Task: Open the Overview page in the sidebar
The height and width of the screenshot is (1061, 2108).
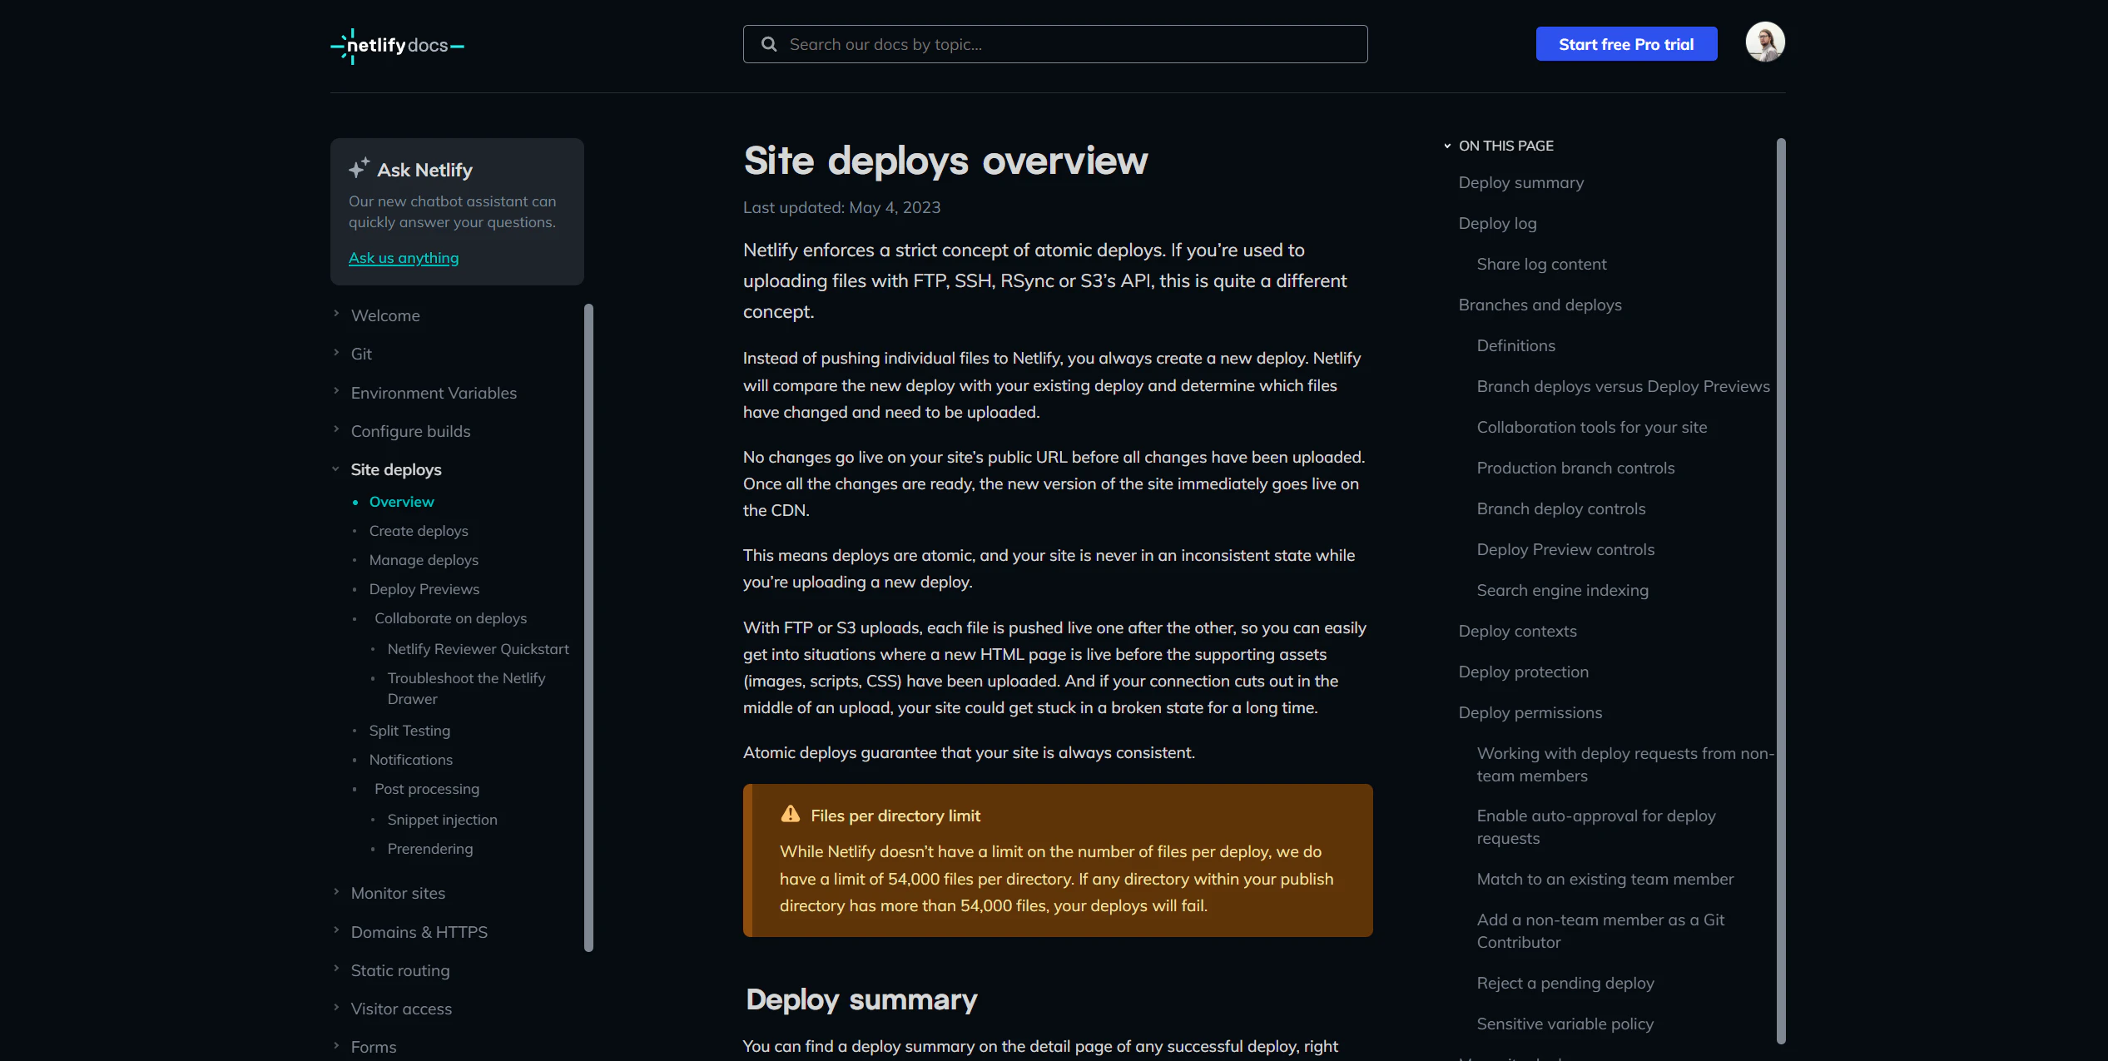Action: (x=401, y=502)
